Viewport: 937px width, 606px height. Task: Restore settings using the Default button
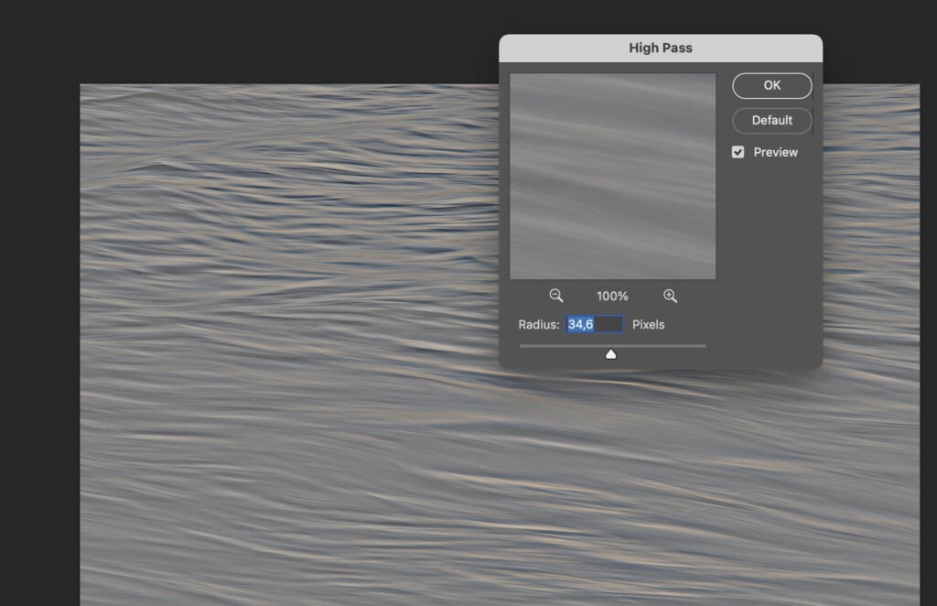tap(771, 120)
